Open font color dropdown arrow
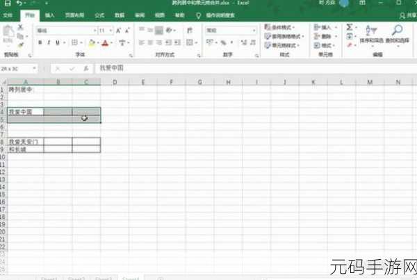 click(x=111, y=43)
